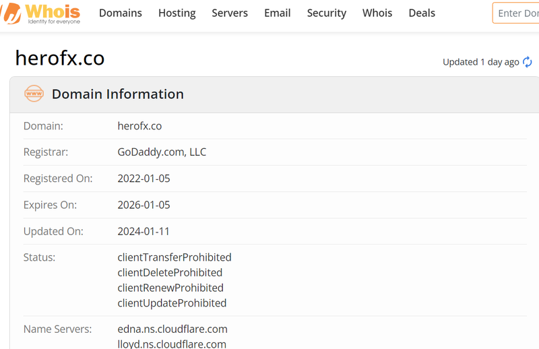
Task: Click the Expires On: label
Action: (50, 205)
